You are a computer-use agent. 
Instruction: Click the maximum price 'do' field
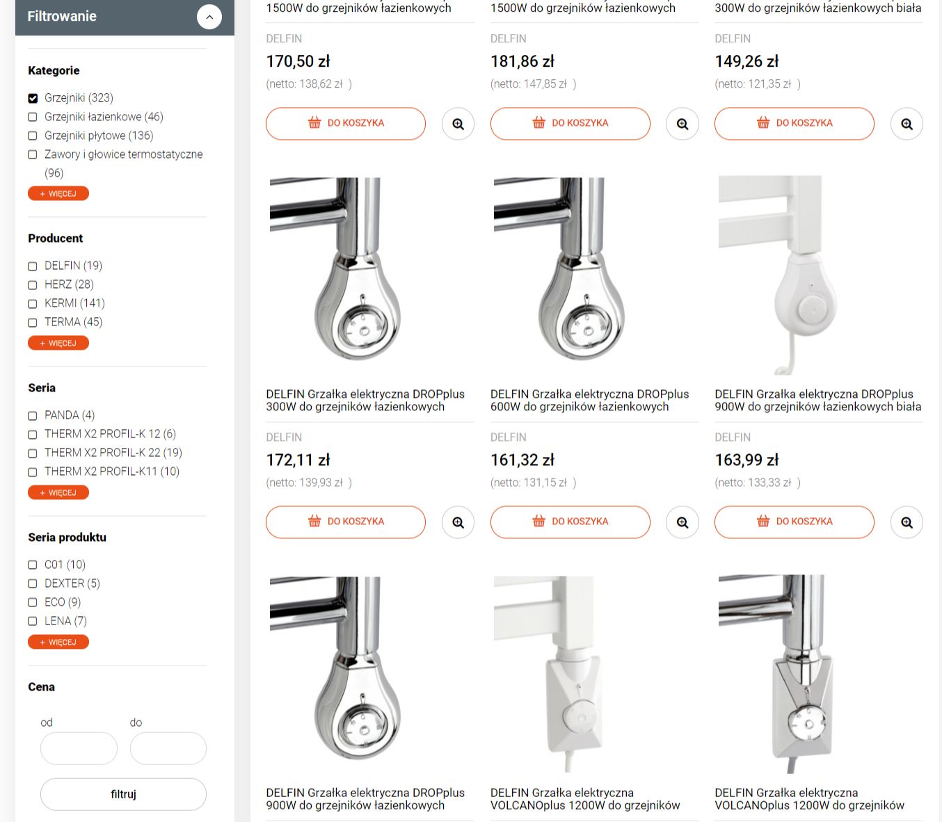(168, 748)
